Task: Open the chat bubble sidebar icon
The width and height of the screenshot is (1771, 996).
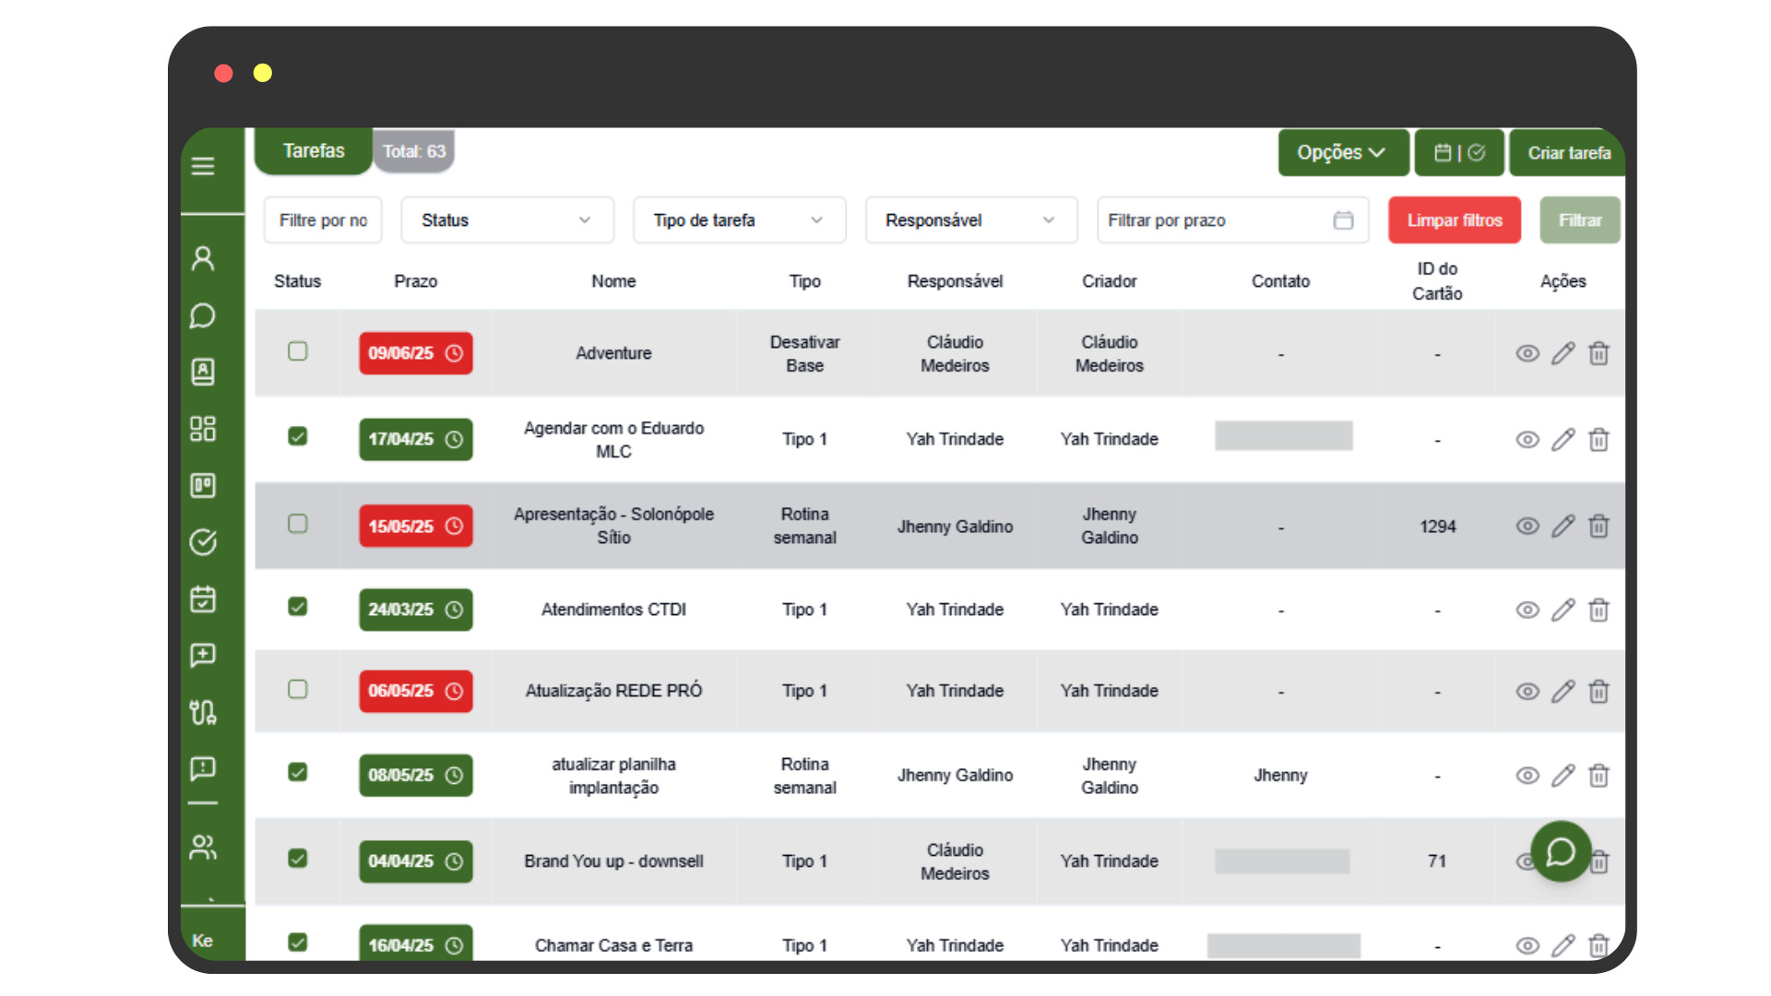Action: tap(203, 315)
